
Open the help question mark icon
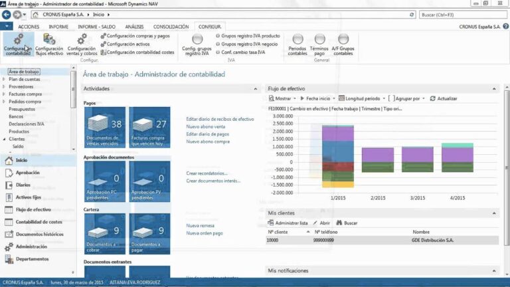(x=505, y=27)
